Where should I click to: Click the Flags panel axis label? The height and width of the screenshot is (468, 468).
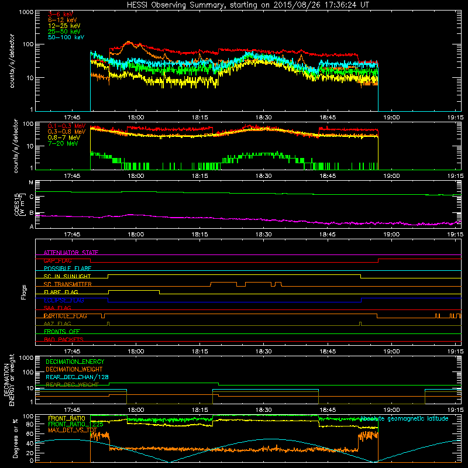(24, 292)
